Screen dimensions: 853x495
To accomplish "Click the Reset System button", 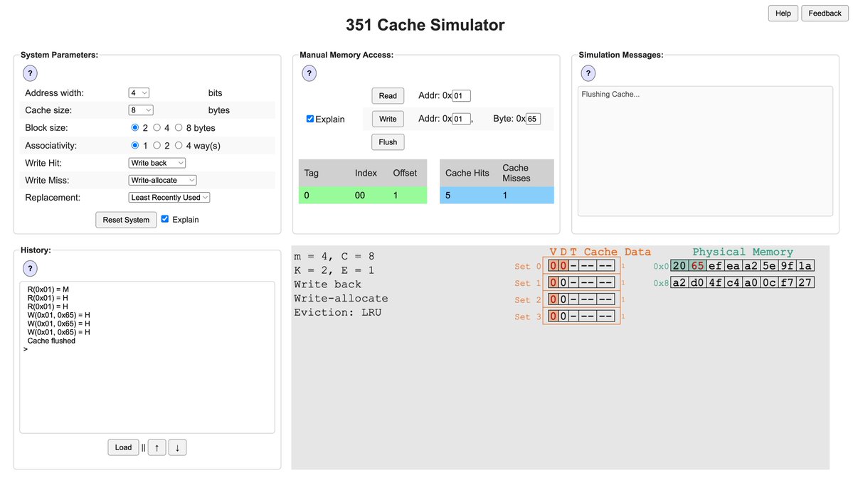I will tap(126, 220).
